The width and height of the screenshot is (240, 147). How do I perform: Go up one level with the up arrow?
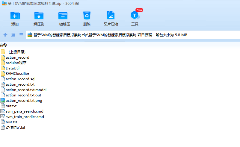click(x=5, y=35)
